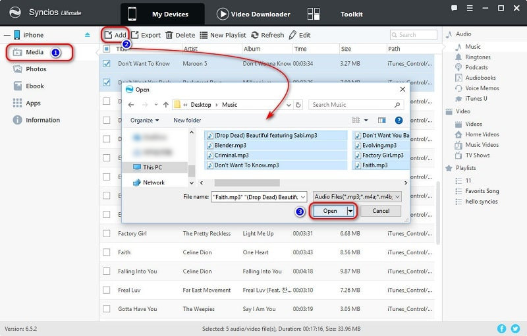Viewport: 527px width, 336px height.
Task: Check the Factory Girl song checkbox
Action: [107, 233]
